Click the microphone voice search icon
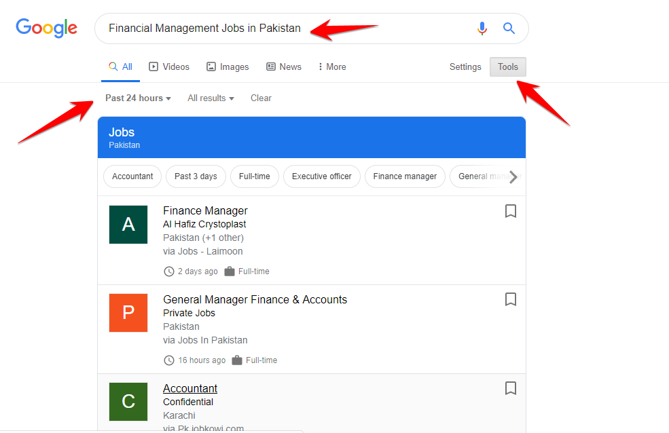This screenshot has height=433, width=669. pyautogui.click(x=482, y=29)
